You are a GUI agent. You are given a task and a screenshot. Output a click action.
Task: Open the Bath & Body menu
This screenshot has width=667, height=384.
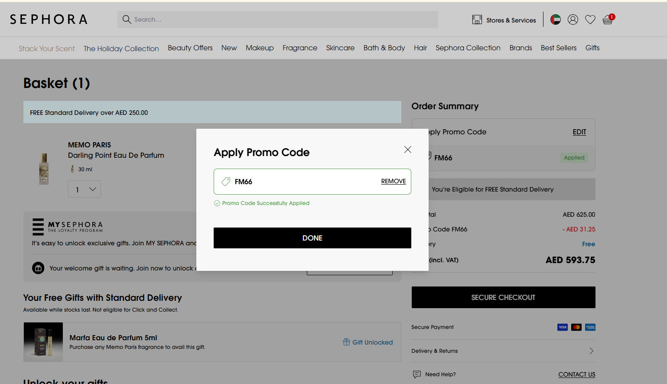pyautogui.click(x=384, y=48)
